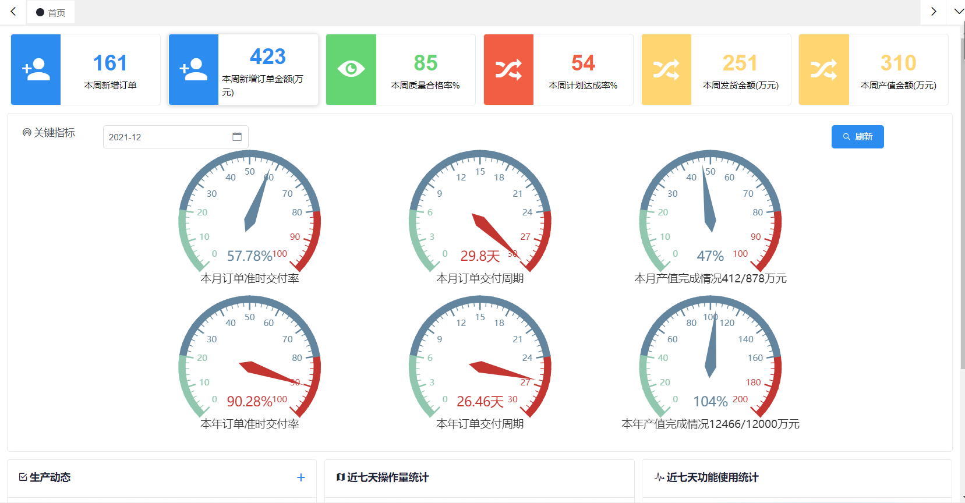Screen dimensions: 965x503
Task: Click the 关键指标 target icon
Action: (27, 133)
